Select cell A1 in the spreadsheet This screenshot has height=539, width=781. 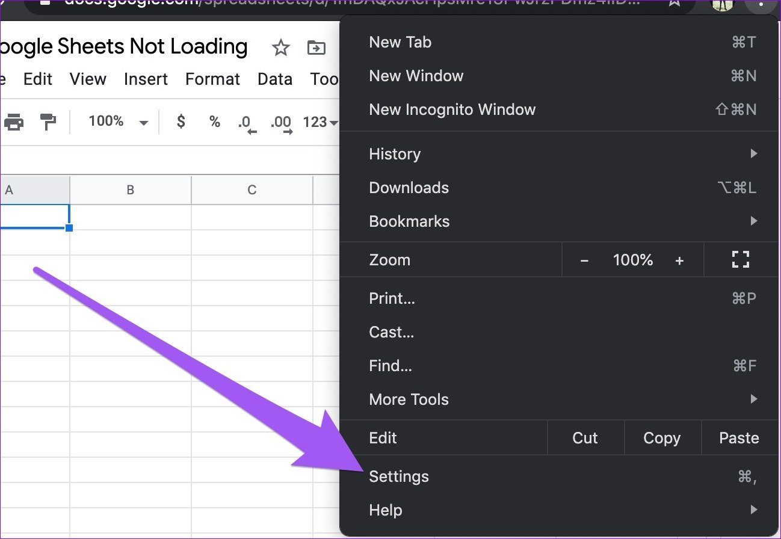33,215
